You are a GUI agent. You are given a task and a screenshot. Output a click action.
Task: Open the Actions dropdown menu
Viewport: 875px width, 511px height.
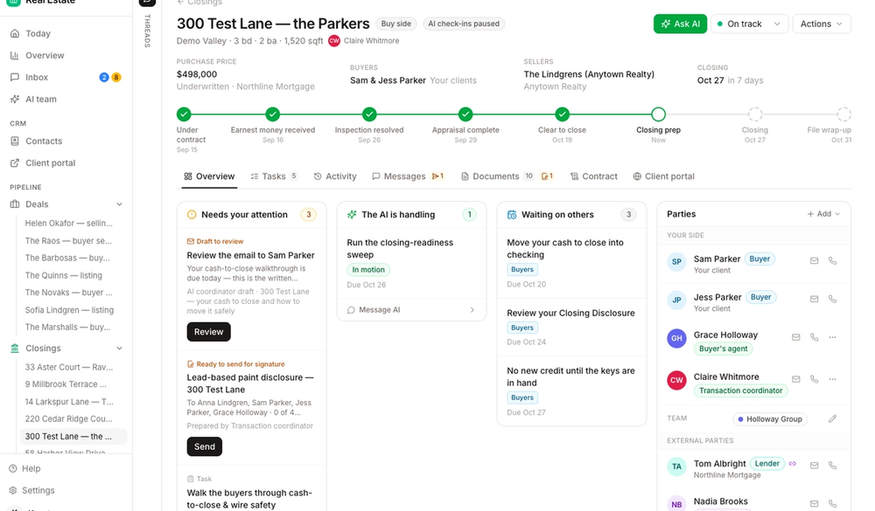click(822, 24)
